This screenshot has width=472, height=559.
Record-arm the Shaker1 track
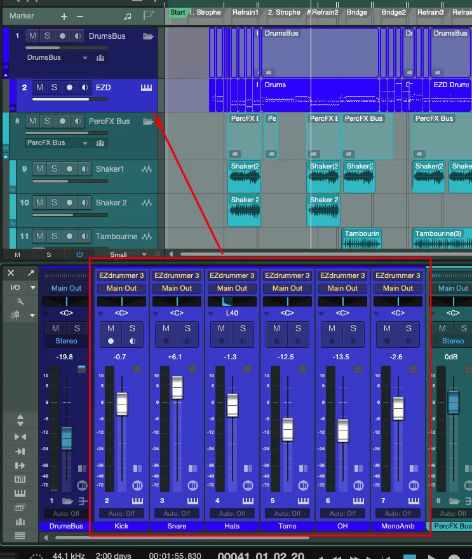pyautogui.click(x=69, y=169)
